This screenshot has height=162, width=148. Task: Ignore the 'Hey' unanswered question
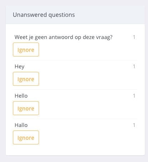pyautogui.click(x=26, y=79)
